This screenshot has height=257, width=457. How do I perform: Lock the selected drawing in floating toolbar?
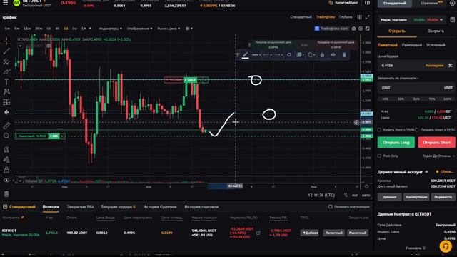(322, 55)
